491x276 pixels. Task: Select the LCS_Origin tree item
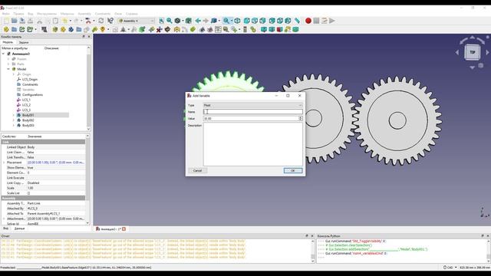click(30, 80)
